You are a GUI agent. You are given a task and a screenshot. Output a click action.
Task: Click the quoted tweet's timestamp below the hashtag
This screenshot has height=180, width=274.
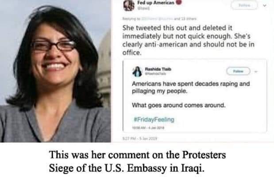pos(148,128)
